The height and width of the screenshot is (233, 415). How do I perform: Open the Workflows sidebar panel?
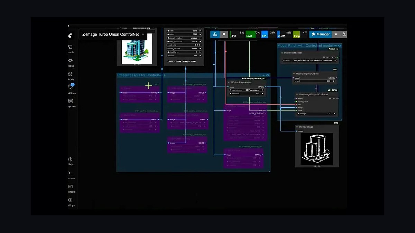click(x=71, y=89)
